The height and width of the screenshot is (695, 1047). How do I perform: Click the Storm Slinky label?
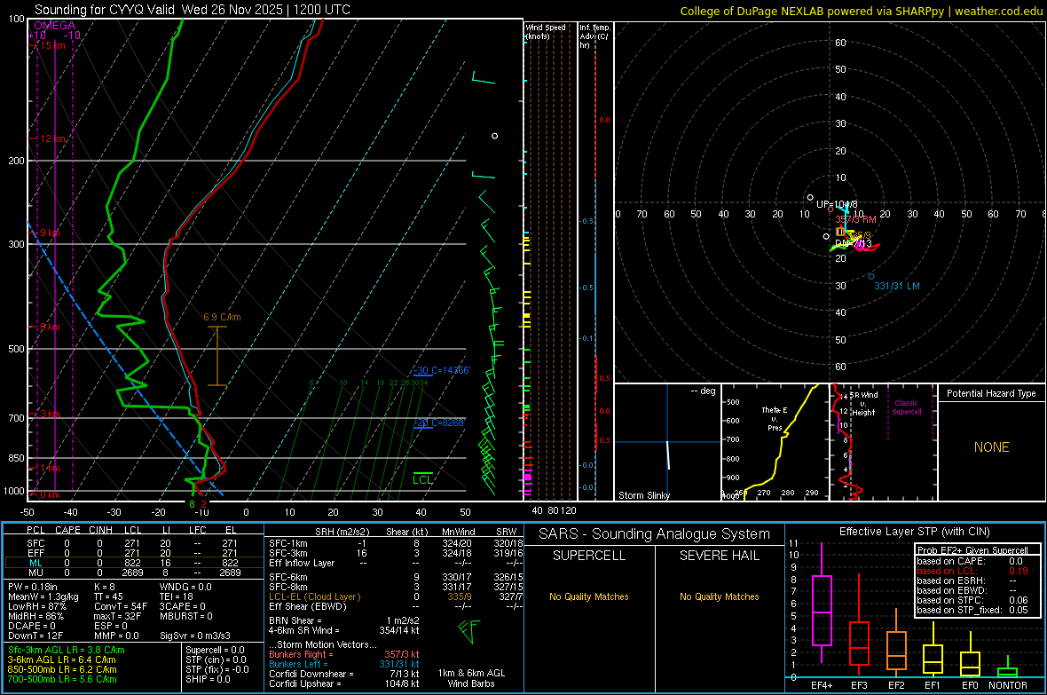pos(643,495)
